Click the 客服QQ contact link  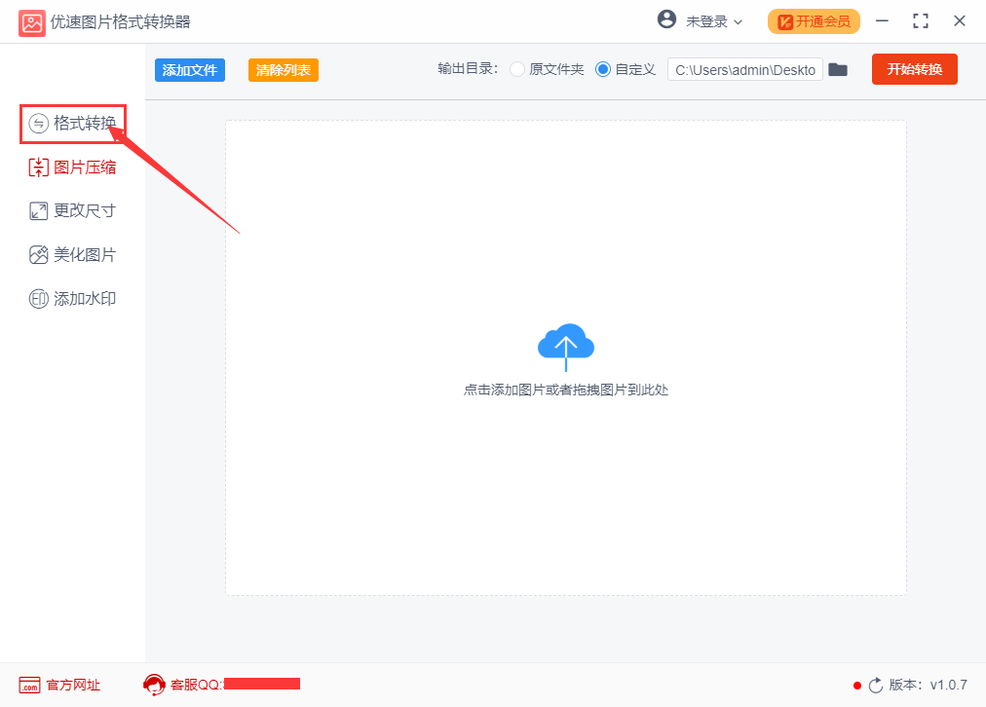coord(195,685)
